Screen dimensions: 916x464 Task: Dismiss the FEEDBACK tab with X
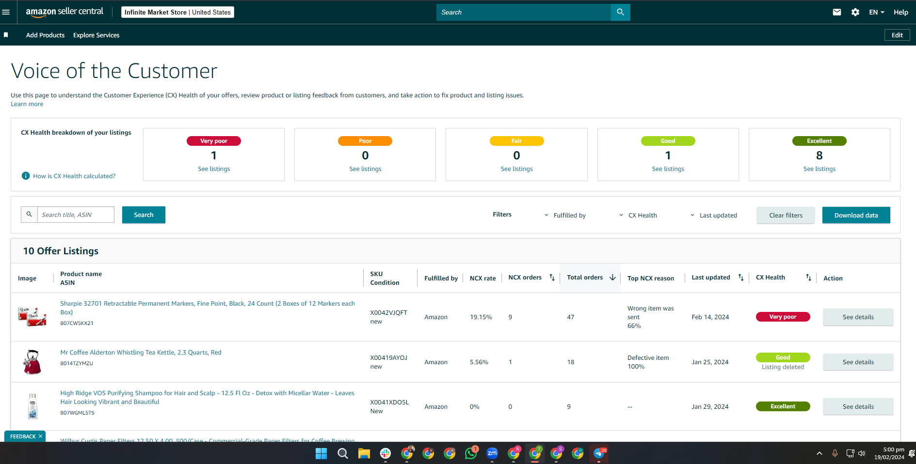41,436
